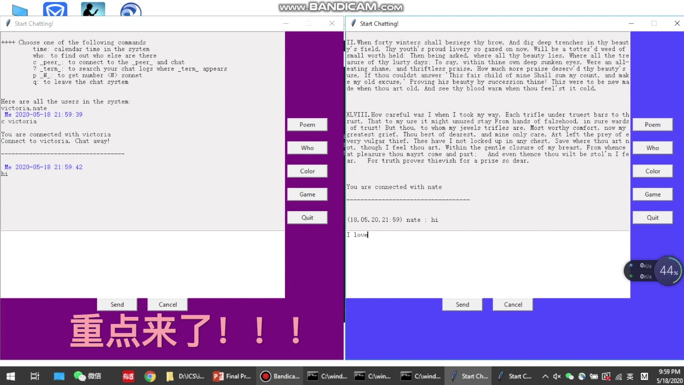
Task: Click 英 input language indicator
Action: coord(630,376)
